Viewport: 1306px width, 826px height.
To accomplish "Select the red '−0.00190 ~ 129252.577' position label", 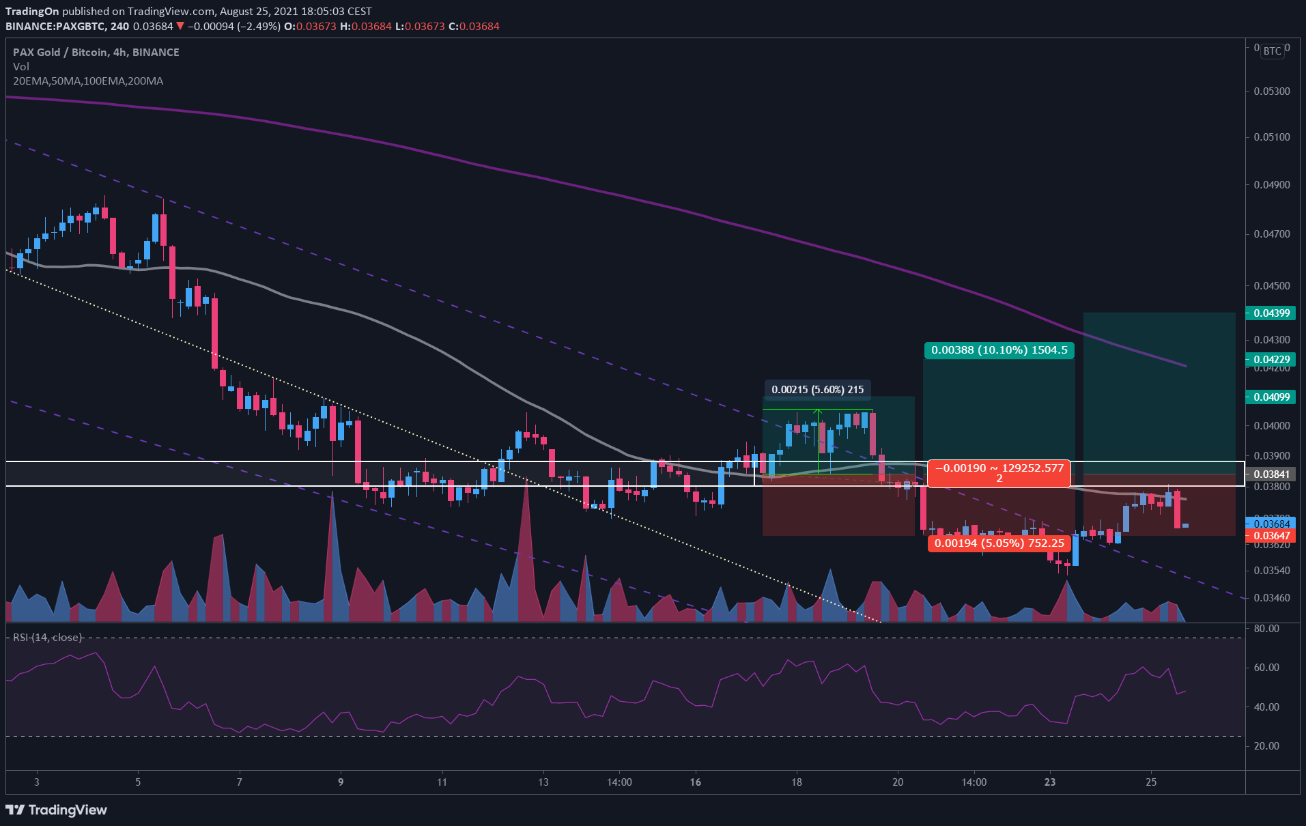I will click(x=999, y=473).
